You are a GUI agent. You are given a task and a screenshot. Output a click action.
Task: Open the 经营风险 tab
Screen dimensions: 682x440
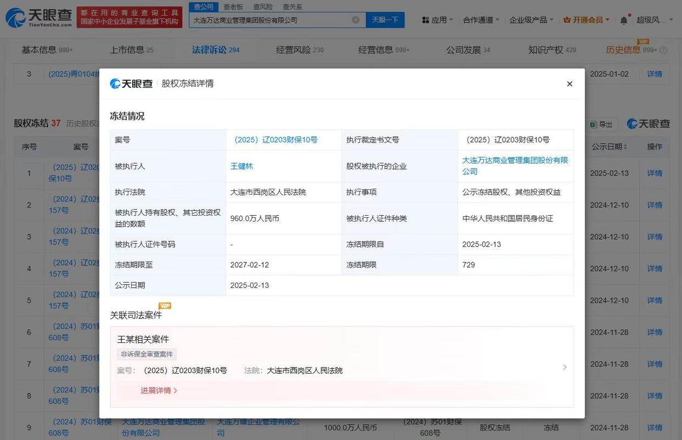[300, 50]
